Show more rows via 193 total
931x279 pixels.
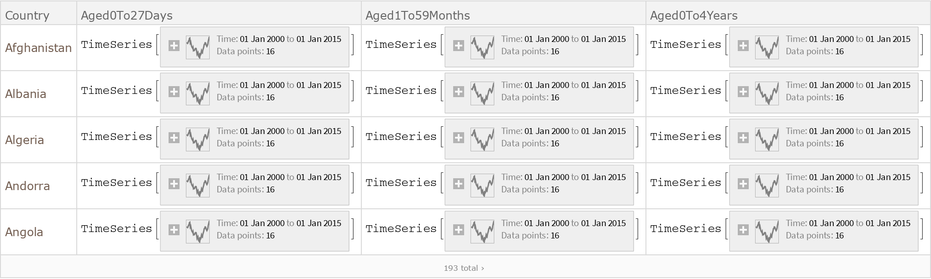click(x=464, y=268)
